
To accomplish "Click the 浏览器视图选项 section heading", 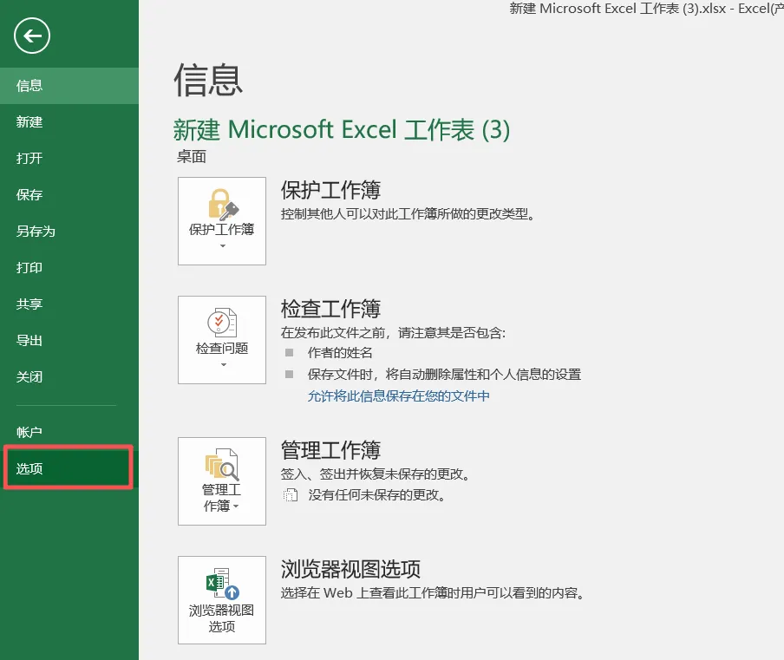I will pyautogui.click(x=350, y=569).
